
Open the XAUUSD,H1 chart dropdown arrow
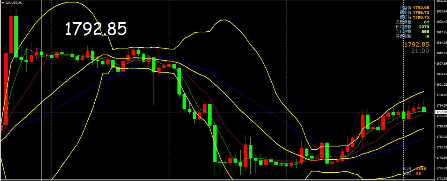3,2
